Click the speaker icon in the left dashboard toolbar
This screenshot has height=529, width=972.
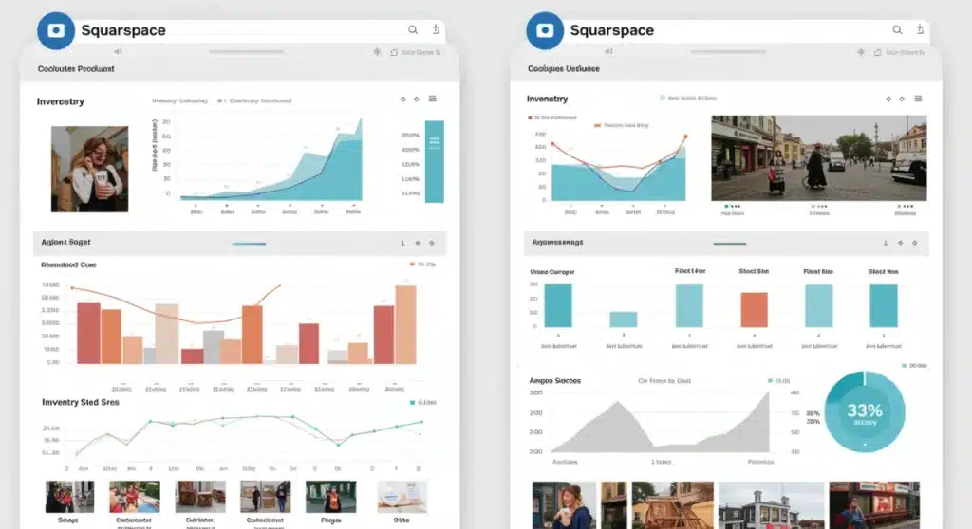point(118,51)
